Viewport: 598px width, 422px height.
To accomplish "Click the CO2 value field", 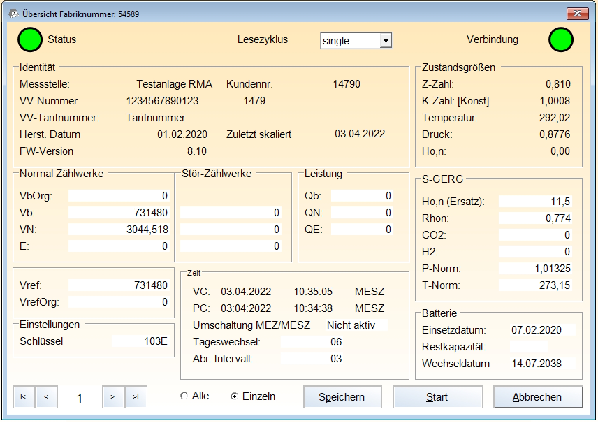I will pos(535,235).
